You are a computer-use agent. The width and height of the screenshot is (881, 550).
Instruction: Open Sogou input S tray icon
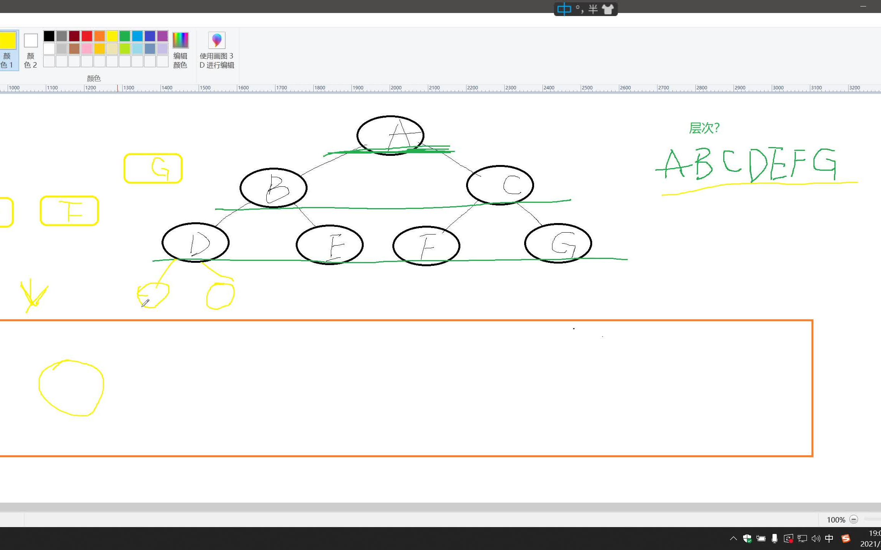[846, 539]
